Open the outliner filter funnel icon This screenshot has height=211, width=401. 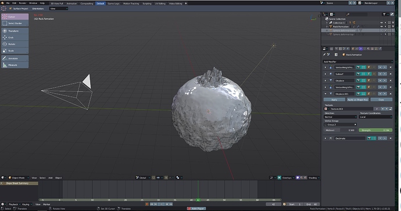coord(384,15)
